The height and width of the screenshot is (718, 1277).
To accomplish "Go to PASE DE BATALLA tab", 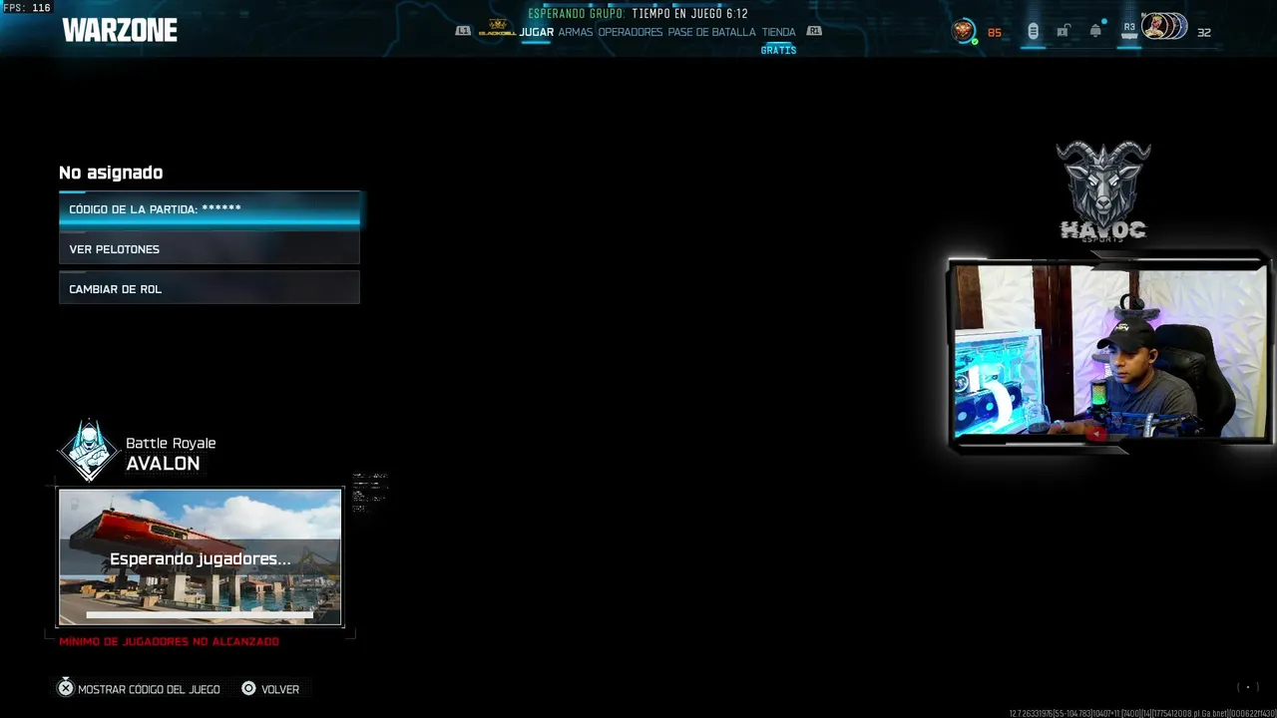I will coord(711,32).
